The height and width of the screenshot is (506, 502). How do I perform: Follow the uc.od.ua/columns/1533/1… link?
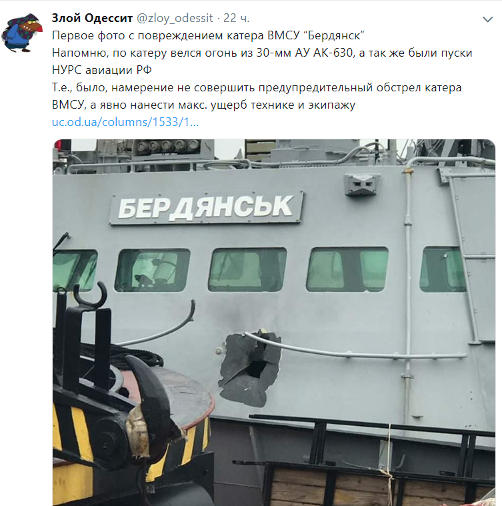[x=125, y=122]
